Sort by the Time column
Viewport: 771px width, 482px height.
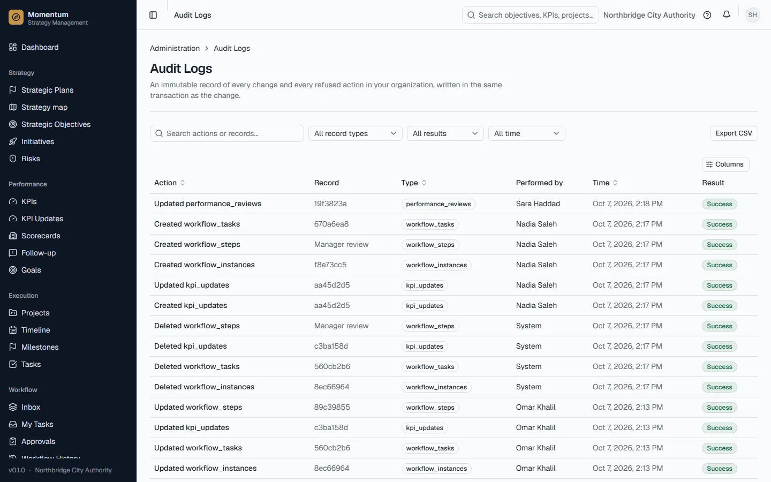605,183
